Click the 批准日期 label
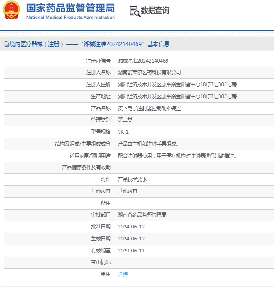This screenshot has width=274, height=287. click(x=101, y=227)
